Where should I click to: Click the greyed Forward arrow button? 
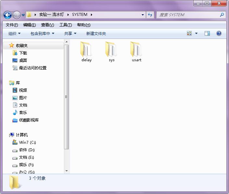tap(17, 15)
